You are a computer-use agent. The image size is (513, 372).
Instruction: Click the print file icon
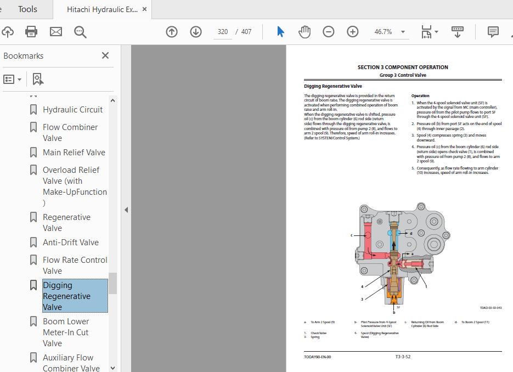(31, 32)
